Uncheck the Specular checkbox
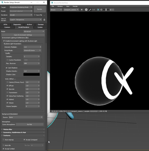This screenshot has width=149, height=151. click(7, 89)
